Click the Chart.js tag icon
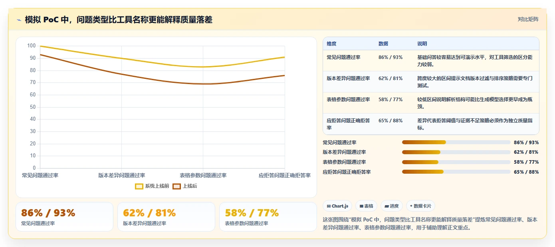 click(x=329, y=206)
